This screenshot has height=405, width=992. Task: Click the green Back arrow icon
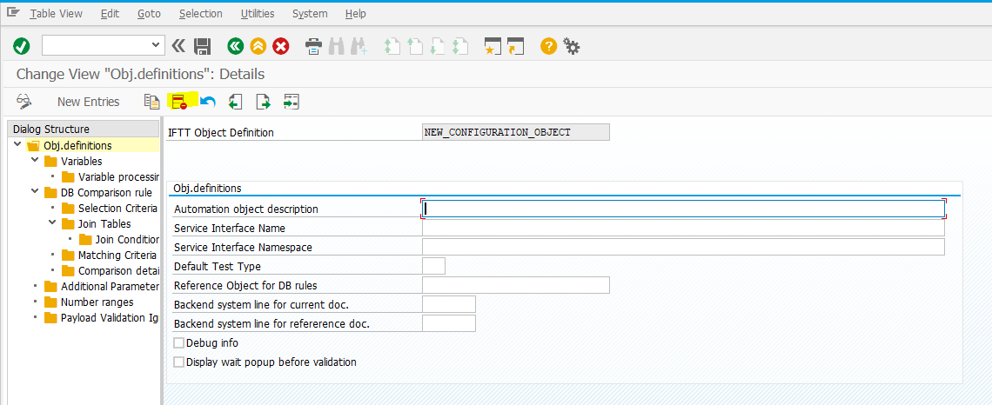click(235, 46)
